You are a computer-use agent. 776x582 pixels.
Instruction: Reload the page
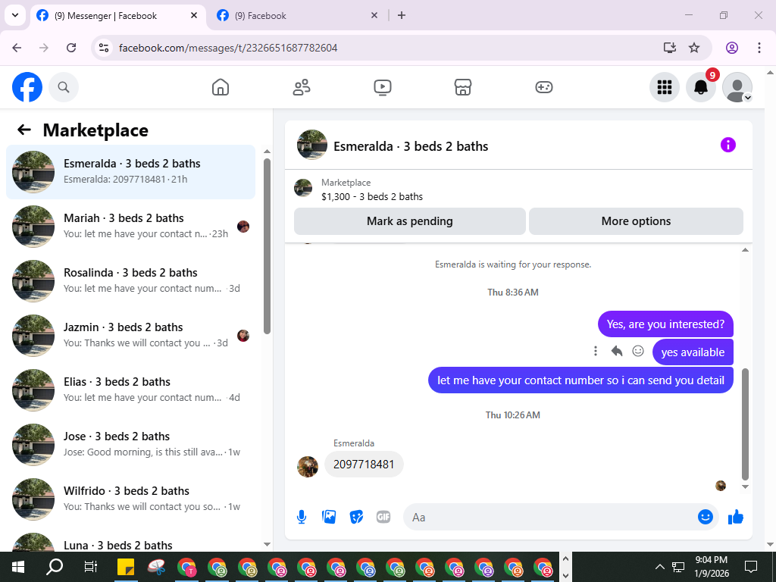click(71, 48)
